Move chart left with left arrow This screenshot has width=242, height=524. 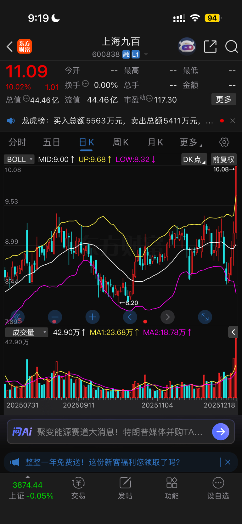coord(130,317)
